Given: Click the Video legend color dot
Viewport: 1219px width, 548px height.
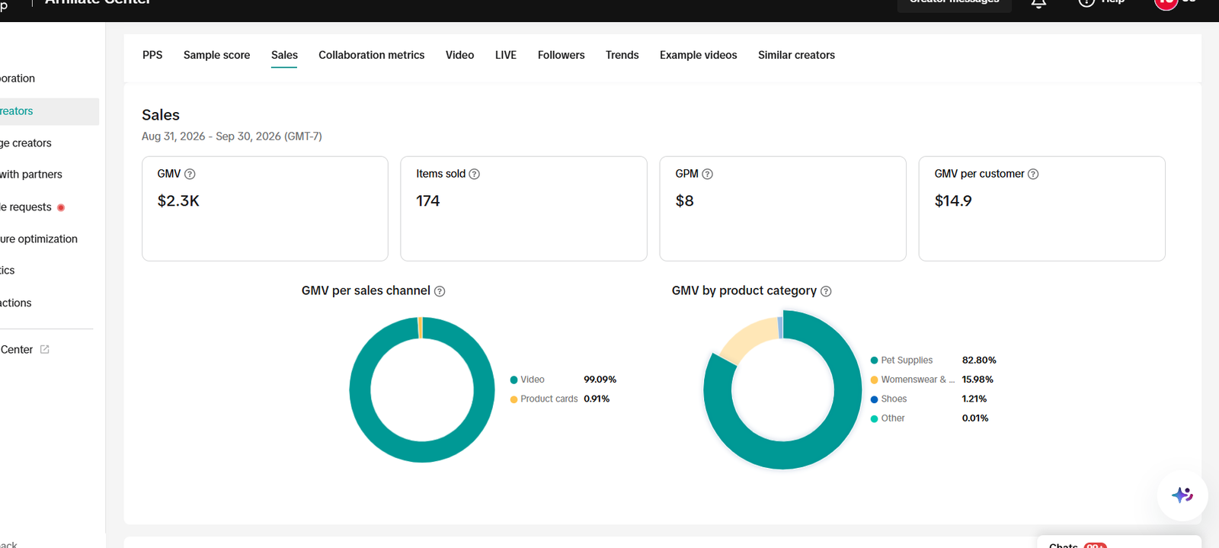Looking at the screenshot, I should click(514, 380).
